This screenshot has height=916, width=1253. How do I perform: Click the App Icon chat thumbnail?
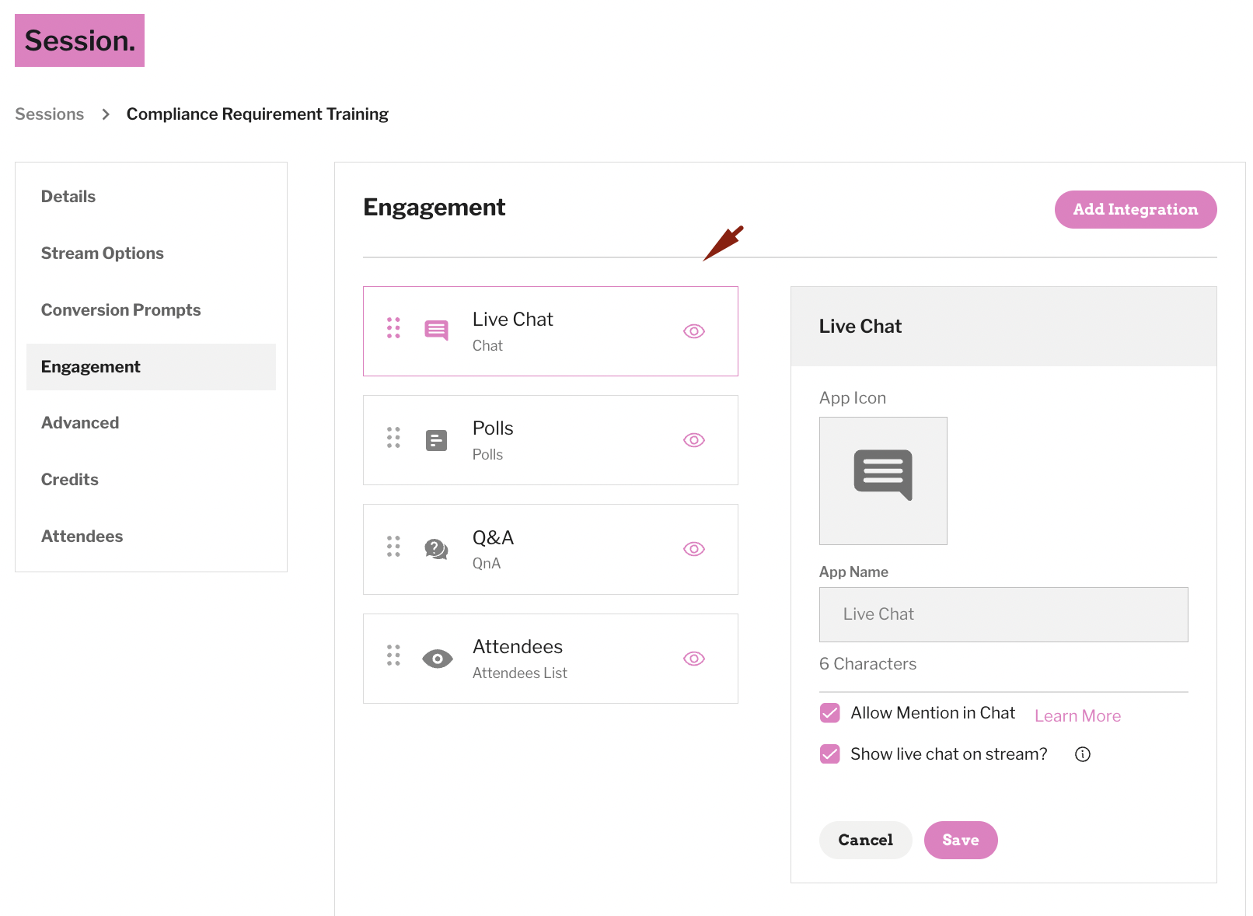click(x=883, y=481)
